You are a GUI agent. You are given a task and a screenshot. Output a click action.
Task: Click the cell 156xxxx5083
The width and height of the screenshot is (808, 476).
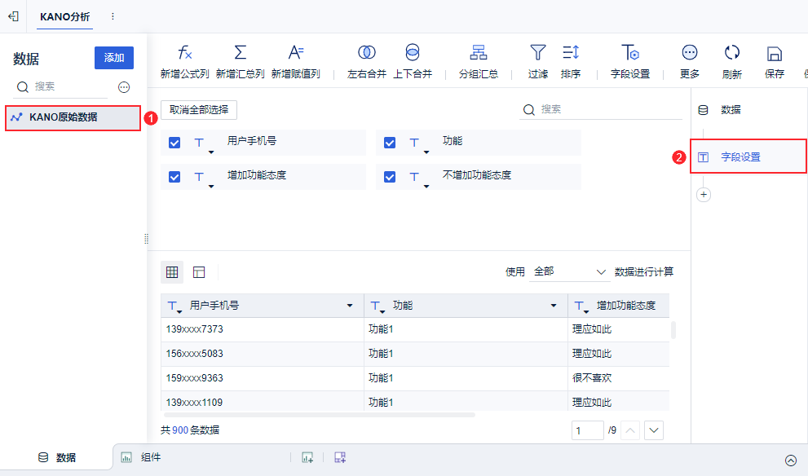coord(263,354)
